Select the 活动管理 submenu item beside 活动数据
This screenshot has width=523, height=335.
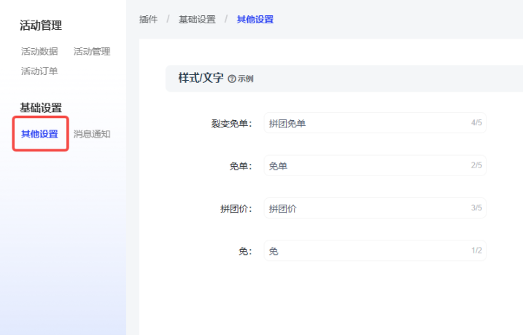point(92,52)
